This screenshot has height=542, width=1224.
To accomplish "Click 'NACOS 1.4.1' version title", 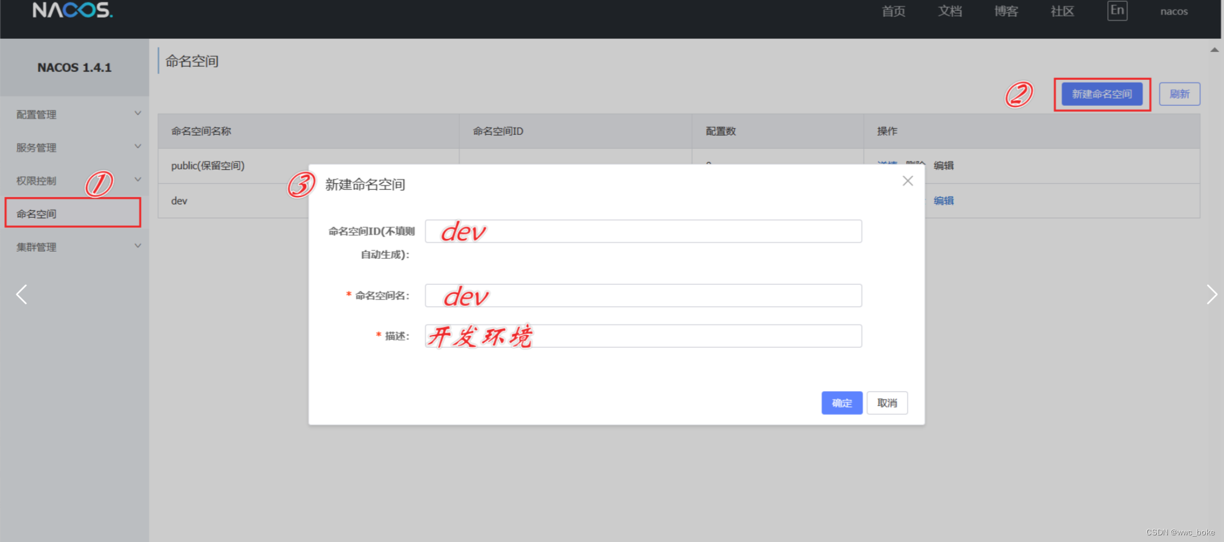I will pyautogui.click(x=74, y=68).
